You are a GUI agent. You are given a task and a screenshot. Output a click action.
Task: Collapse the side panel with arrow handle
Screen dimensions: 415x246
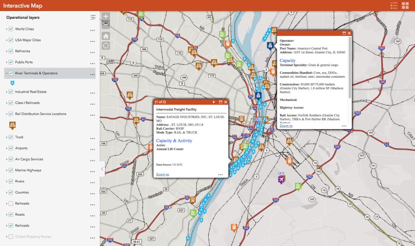102,169
